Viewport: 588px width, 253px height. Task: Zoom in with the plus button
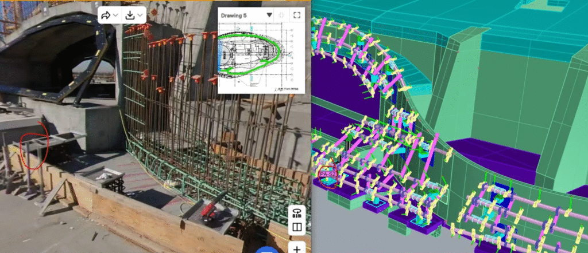297,248
